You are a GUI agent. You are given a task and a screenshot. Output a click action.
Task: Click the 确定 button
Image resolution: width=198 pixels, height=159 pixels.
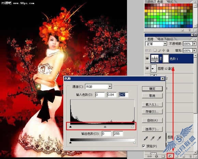[x=152, y=89]
